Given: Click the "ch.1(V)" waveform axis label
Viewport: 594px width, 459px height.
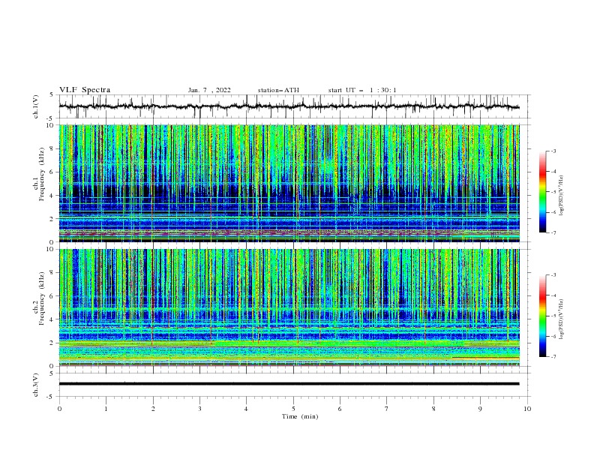Looking at the screenshot, I should (x=36, y=106).
